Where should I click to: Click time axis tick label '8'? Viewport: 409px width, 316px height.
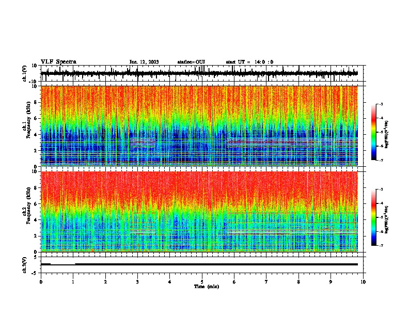tap(298, 282)
